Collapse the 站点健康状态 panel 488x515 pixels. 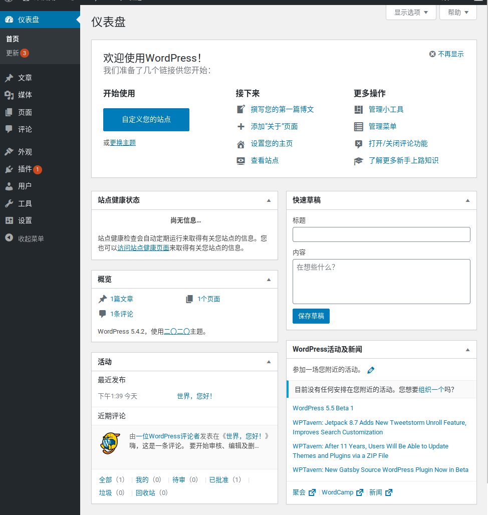269,200
